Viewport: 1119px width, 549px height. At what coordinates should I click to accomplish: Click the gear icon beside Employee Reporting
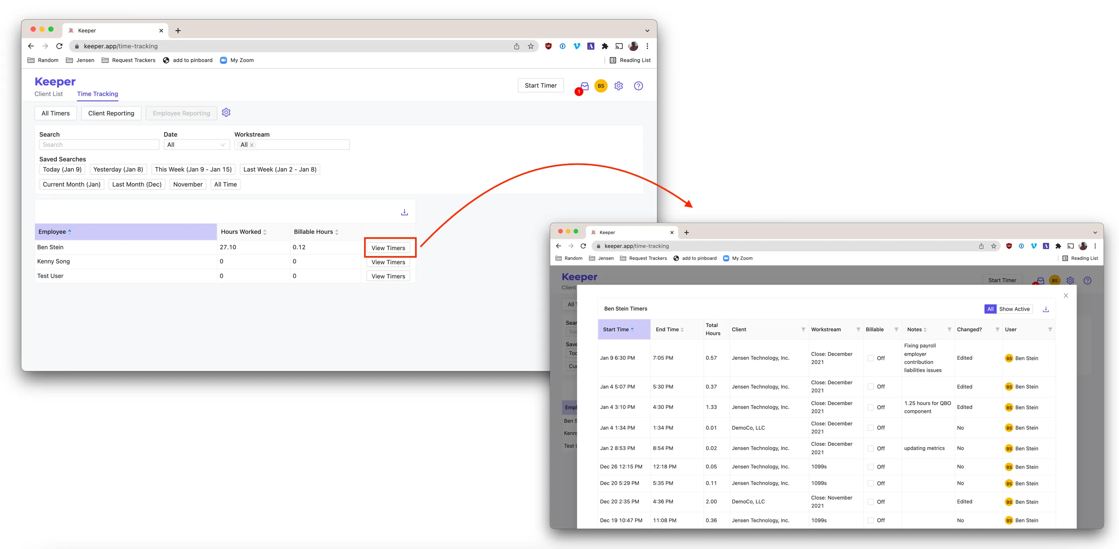click(x=226, y=113)
